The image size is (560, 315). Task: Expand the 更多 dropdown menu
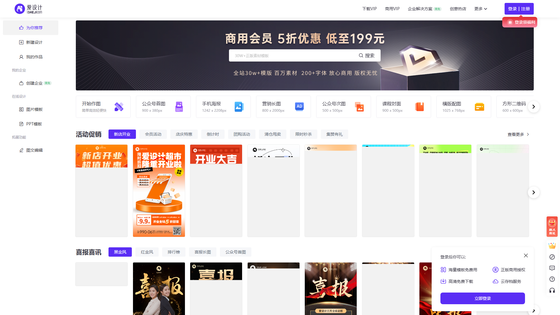481,9
